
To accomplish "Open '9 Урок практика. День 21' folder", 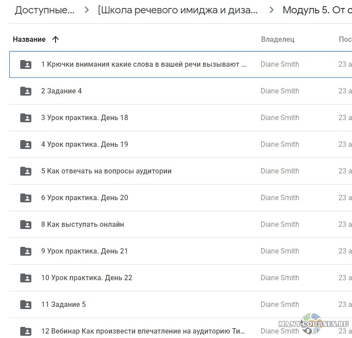I will point(84,251).
